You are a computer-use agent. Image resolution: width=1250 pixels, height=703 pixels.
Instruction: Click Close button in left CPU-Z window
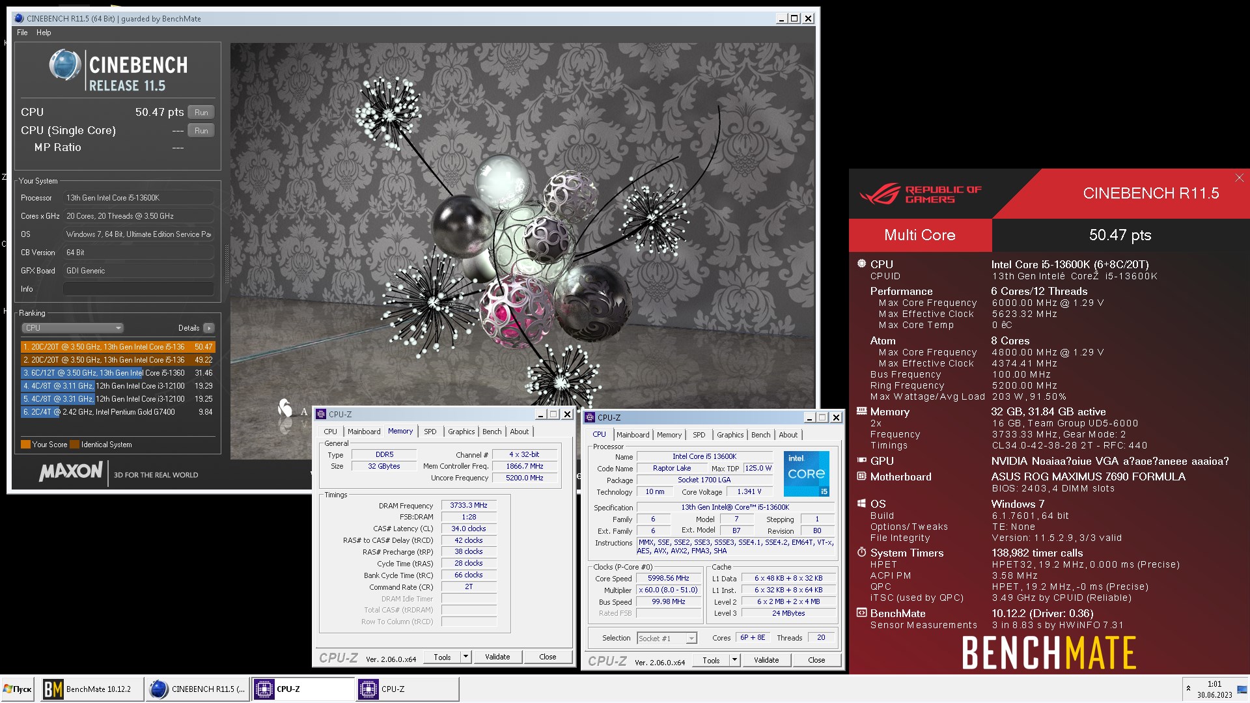(x=548, y=657)
